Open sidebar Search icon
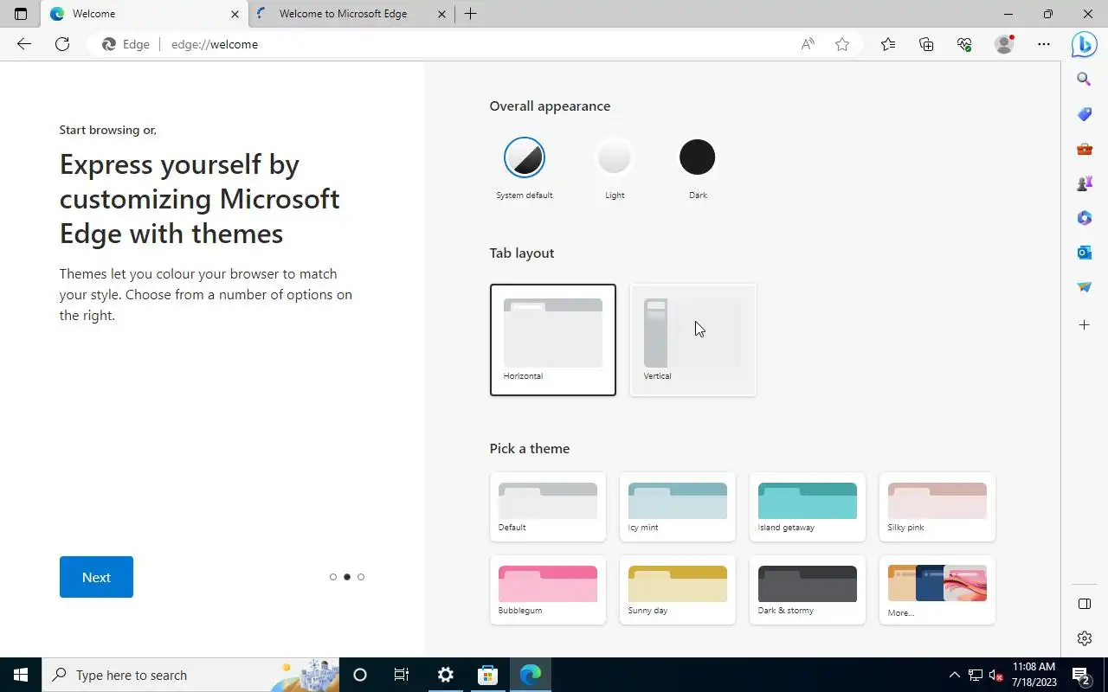Image resolution: width=1108 pixels, height=692 pixels. point(1084,80)
